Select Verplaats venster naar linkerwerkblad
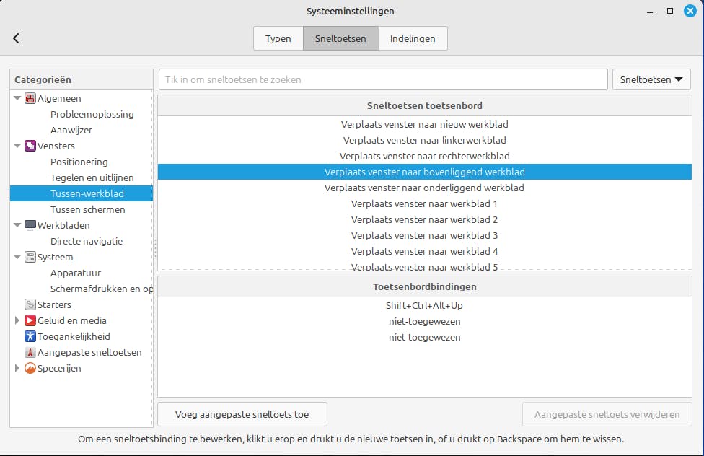The height and width of the screenshot is (456, 704). tap(425, 140)
